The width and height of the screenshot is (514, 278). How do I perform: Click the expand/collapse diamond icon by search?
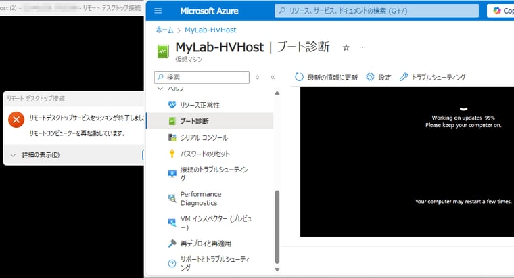pyautogui.click(x=257, y=77)
